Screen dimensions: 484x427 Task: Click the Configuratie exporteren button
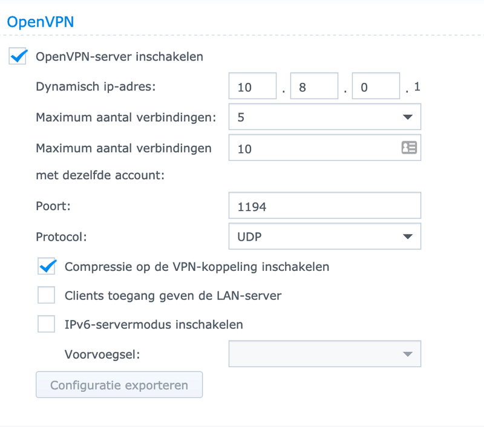click(x=119, y=385)
